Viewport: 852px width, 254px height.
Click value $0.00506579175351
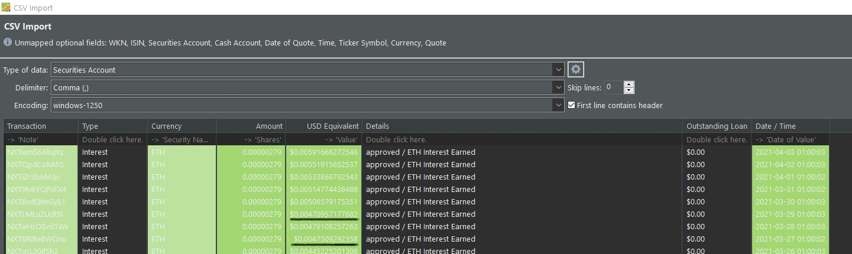(x=324, y=201)
